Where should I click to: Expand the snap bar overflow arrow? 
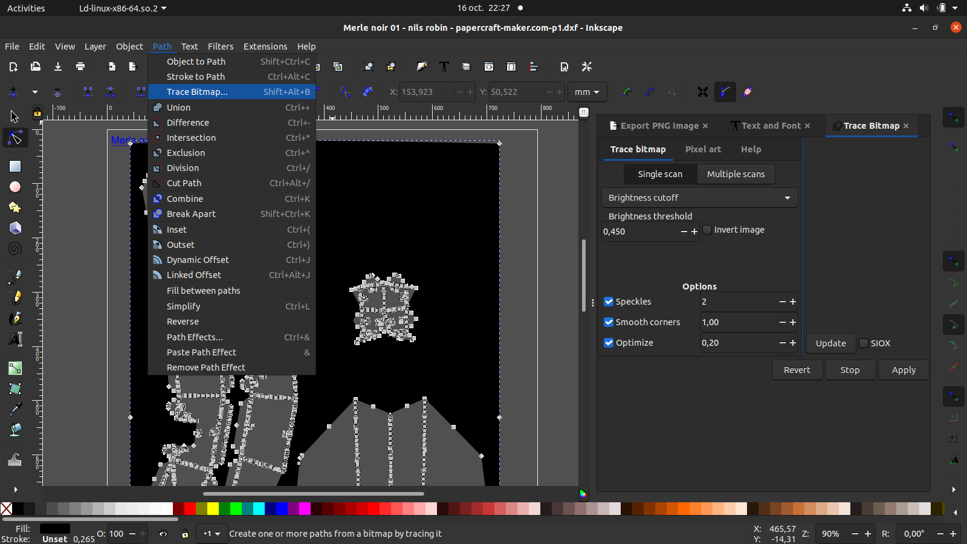tap(954, 490)
